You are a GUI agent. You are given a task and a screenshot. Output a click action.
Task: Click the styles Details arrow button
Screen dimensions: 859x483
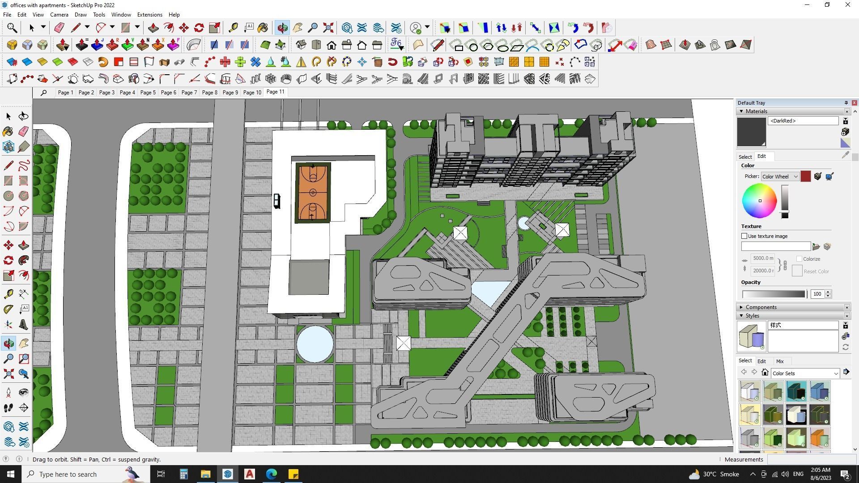point(846,373)
